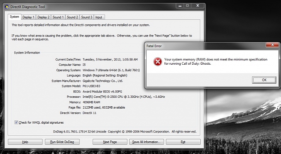
Task: Open the Display 1 tab
Action: [28, 17]
